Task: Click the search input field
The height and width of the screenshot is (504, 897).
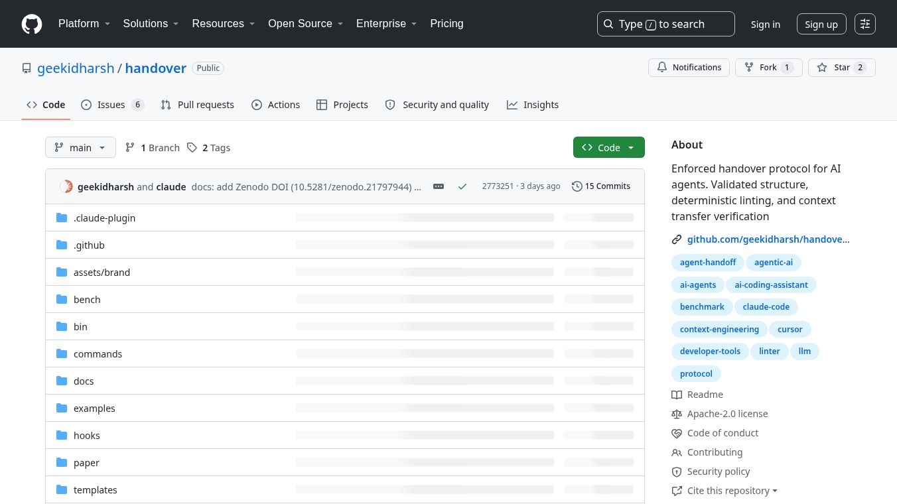Action: click(666, 24)
